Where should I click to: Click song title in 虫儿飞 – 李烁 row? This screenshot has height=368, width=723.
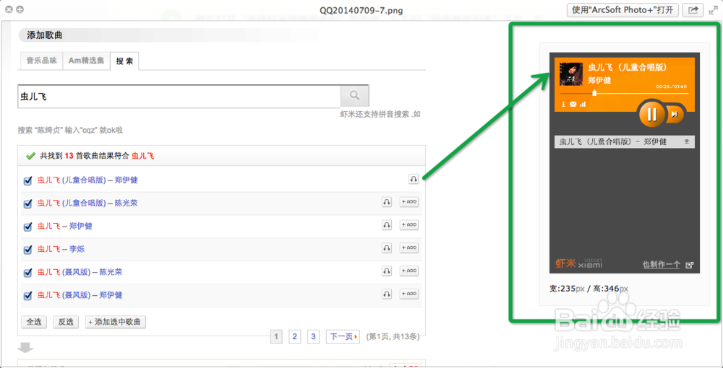(48, 250)
